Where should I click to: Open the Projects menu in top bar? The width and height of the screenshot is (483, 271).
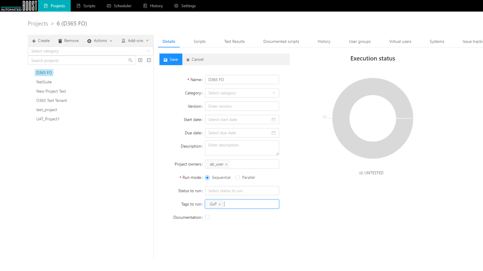(54, 6)
